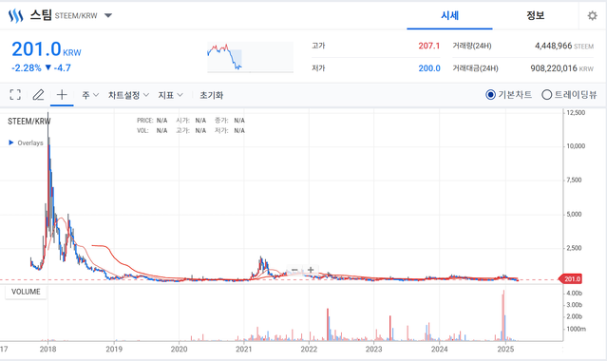Click the chart zoom in plus button
The width and height of the screenshot is (607, 361).
pyautogui.click(x=311, y=270)
